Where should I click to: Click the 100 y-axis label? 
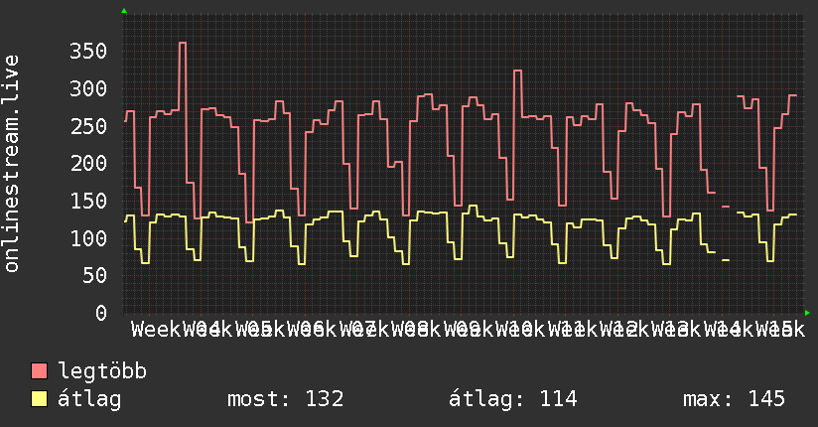pyautogui.click(x=88, y=238)
